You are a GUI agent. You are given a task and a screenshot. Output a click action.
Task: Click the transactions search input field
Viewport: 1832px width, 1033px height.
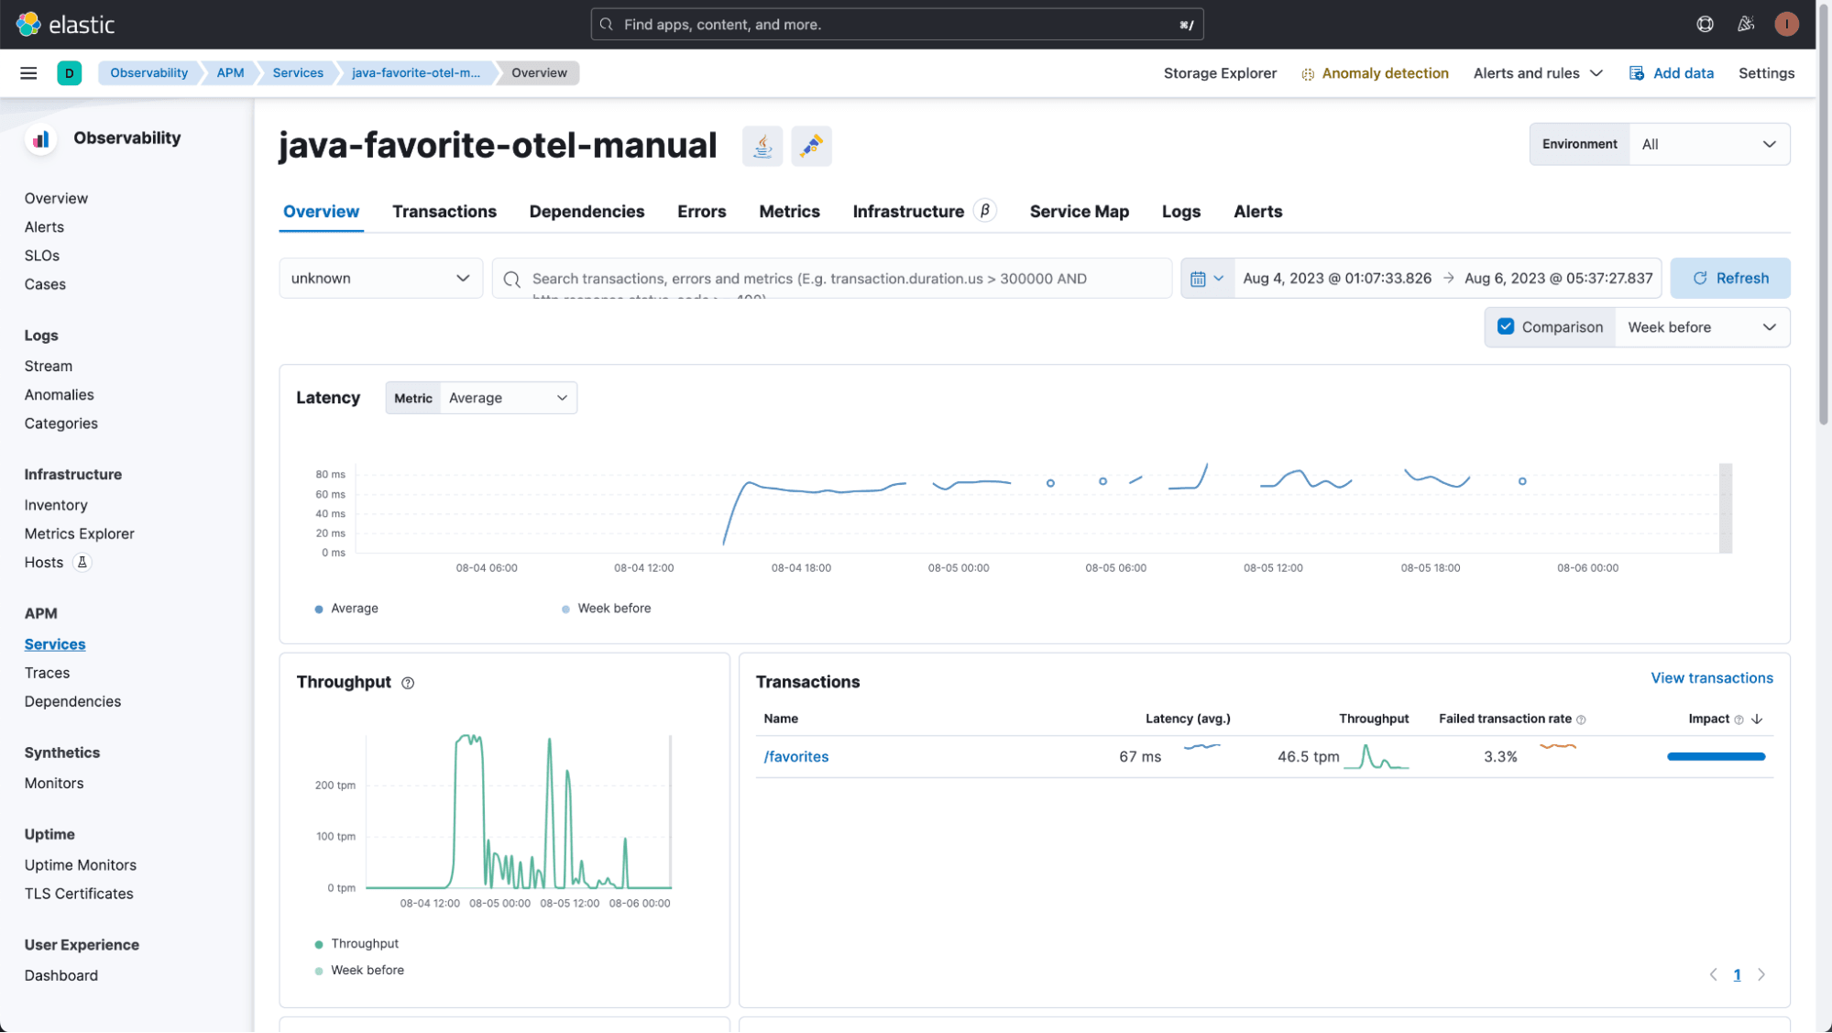825,278
